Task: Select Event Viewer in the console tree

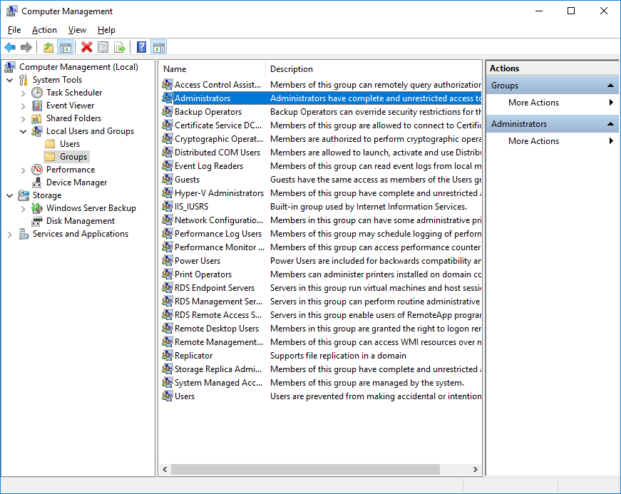Action: coord(70,106)
